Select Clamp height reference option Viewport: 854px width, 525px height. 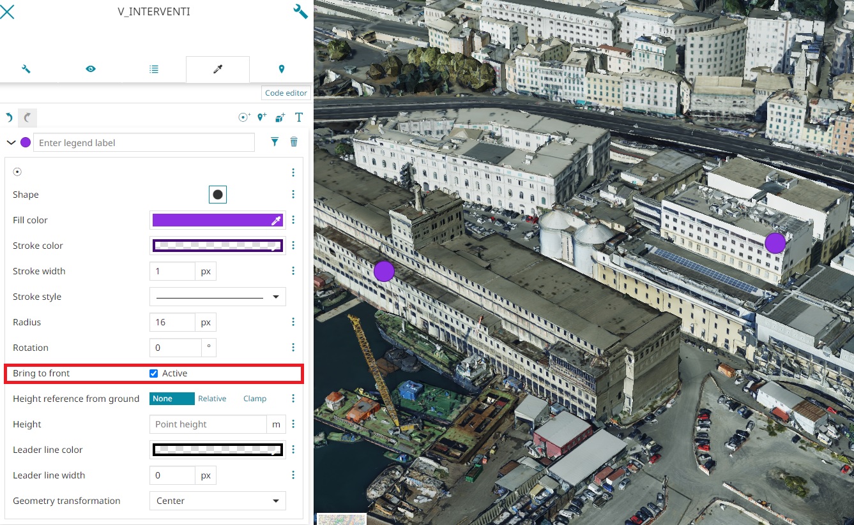click(x=254, y=399)
